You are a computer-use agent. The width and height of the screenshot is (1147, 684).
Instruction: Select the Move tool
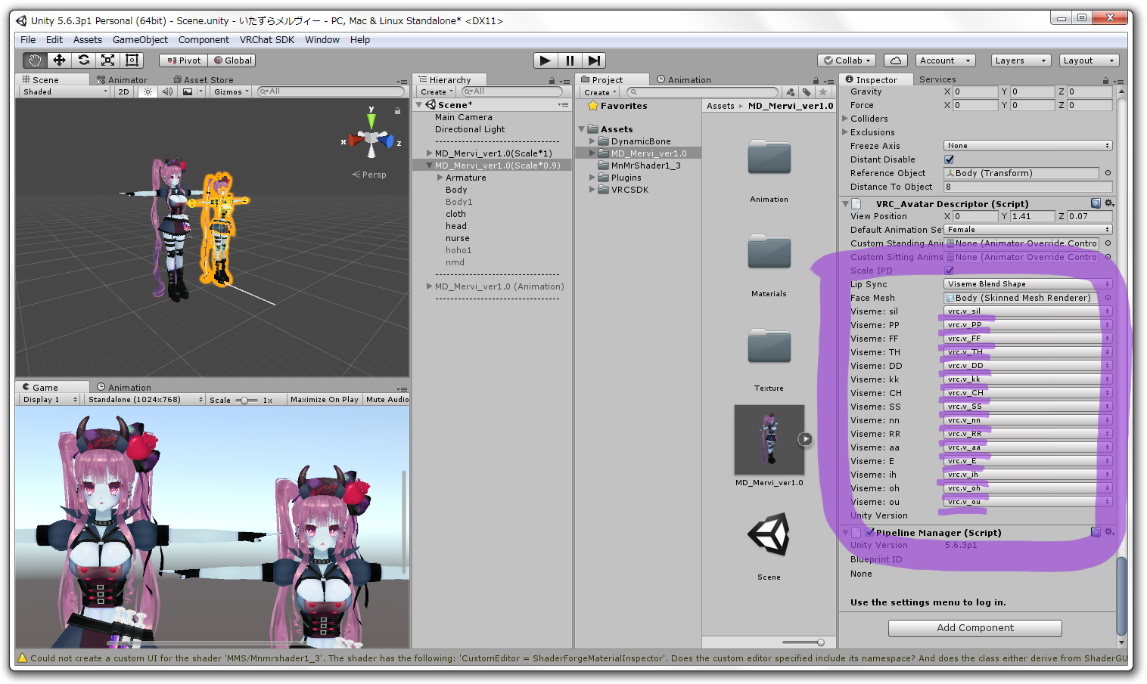[x=59, y=60]
